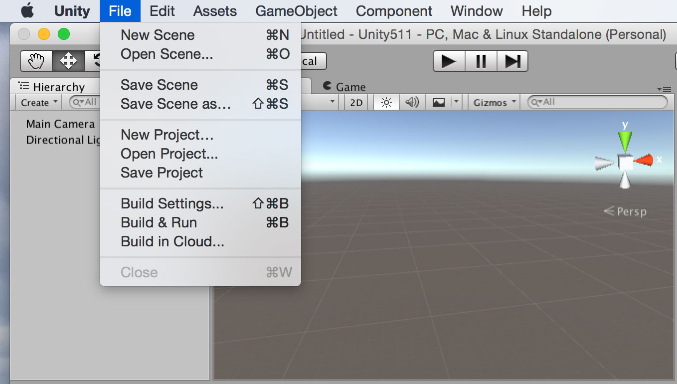Switch to the Game tab
This screenshot has height=384, width=677.
click(x=344, y=86)
